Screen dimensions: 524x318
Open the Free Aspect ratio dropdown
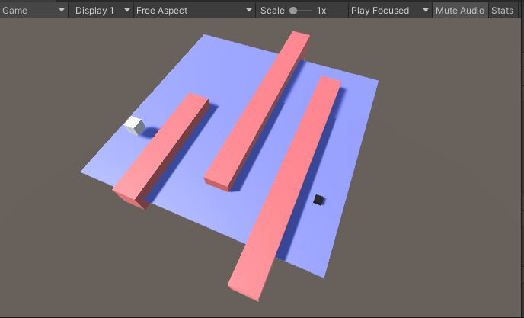[x=194, y=11]
